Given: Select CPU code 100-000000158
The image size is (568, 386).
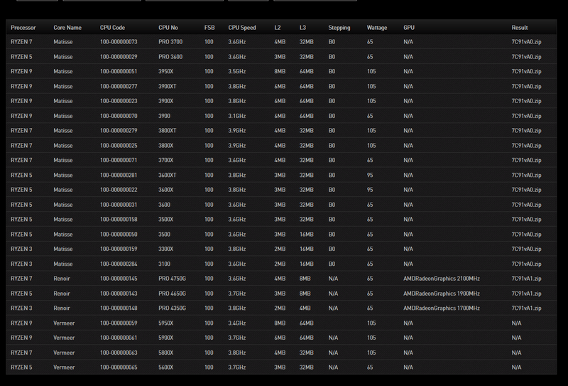Looking at the screenshot, I should pos(119,220).
